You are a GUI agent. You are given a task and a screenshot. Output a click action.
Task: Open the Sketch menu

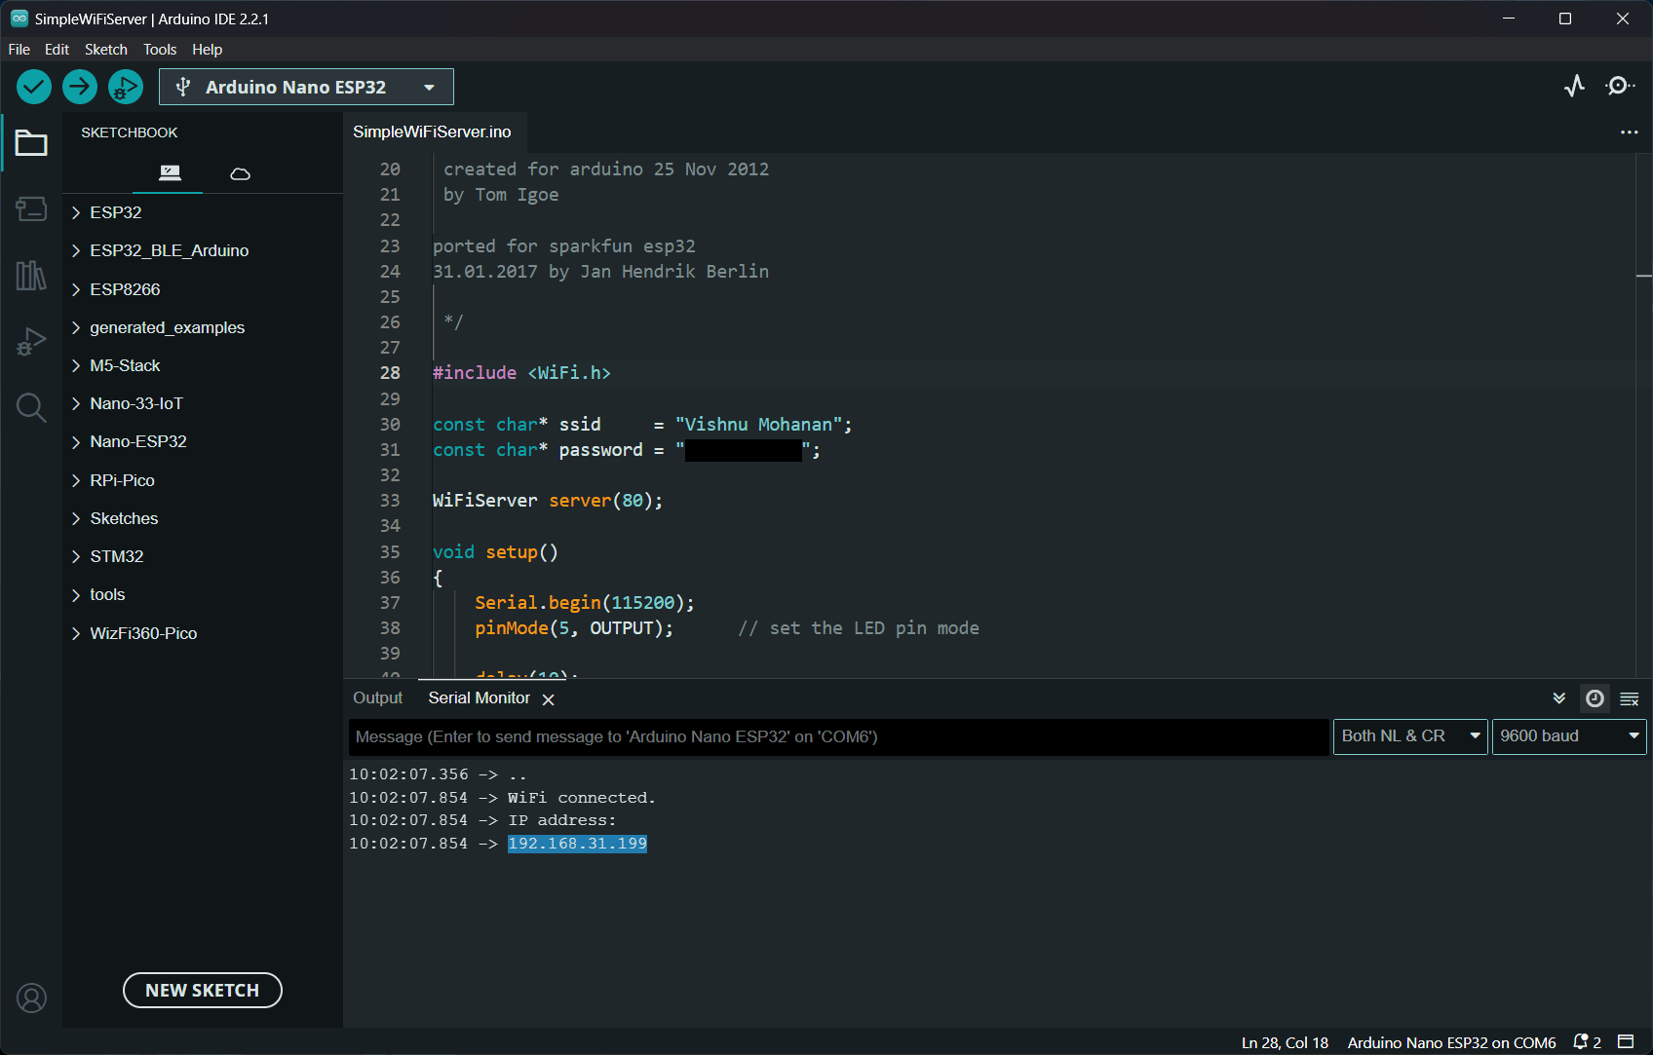pyautogui.click(x=105, y=50)
